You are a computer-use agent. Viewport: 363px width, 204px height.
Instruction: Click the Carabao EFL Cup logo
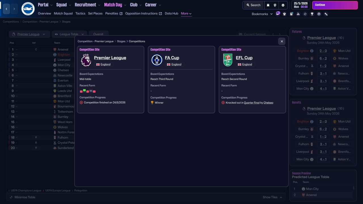pyautogui.click(x=228, y=60)
